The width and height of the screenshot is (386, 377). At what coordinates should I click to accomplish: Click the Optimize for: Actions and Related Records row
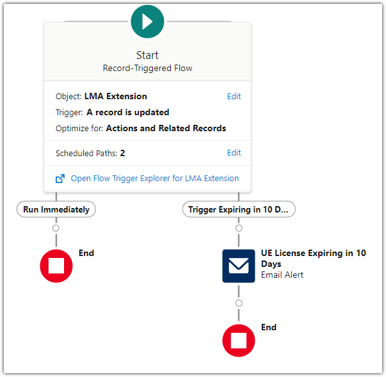pyautogui.click(x=140, y=128)
